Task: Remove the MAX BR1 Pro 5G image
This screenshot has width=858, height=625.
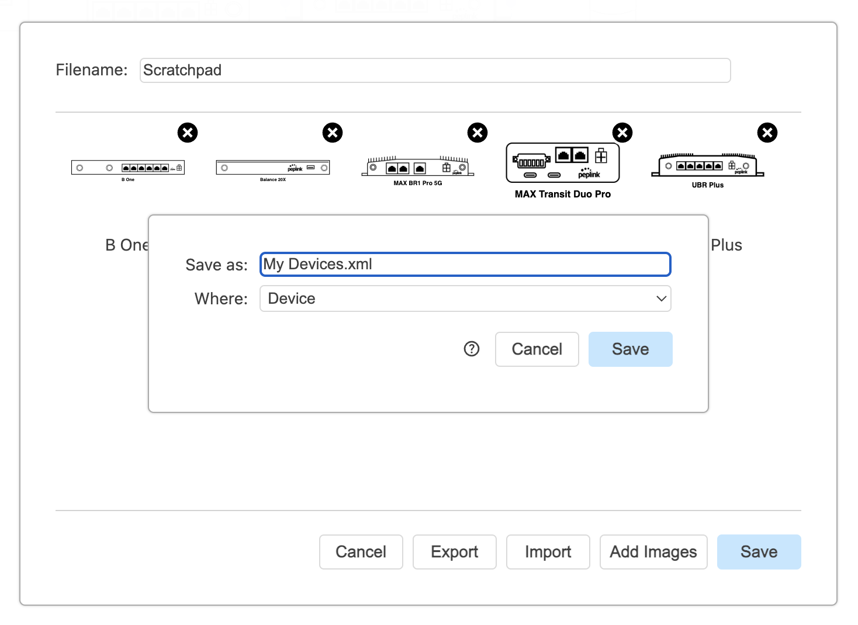Action: click(478, 133)
